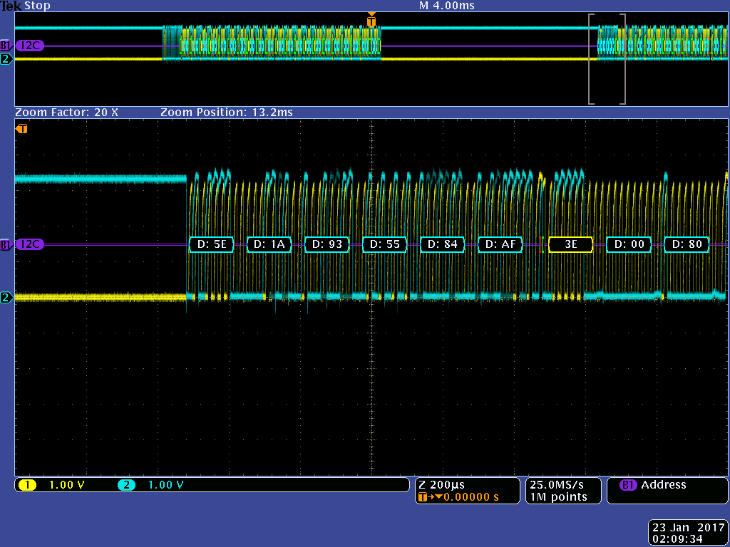Click the 'Address' bus trigger label
Image resolution: width=730 pixels, height=547 pixels.
[x=664, y=485]
